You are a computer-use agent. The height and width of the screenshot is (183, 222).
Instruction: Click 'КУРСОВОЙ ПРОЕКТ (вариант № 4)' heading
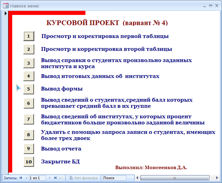click(107, 23)
